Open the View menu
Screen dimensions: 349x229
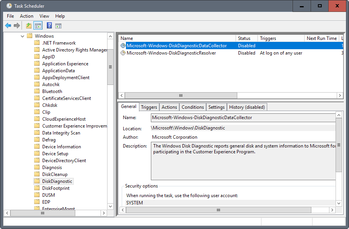click(x=44, y=16)
